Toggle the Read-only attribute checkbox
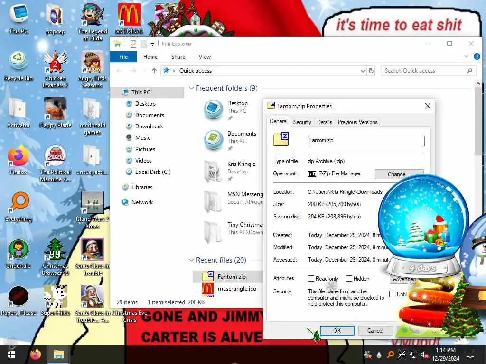This screenshot has height=364, width=486. click(311, 279)
